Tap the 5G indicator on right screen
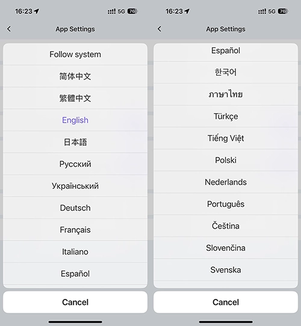The width and height of the screenshot is (301, 326). 272,11
